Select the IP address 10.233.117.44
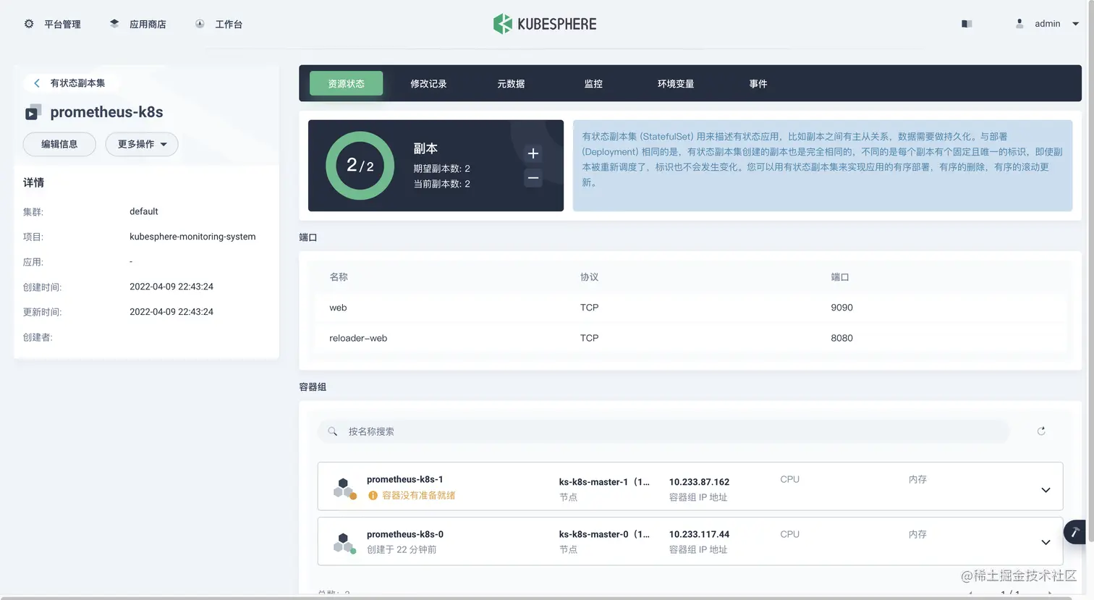 [699, 534]
